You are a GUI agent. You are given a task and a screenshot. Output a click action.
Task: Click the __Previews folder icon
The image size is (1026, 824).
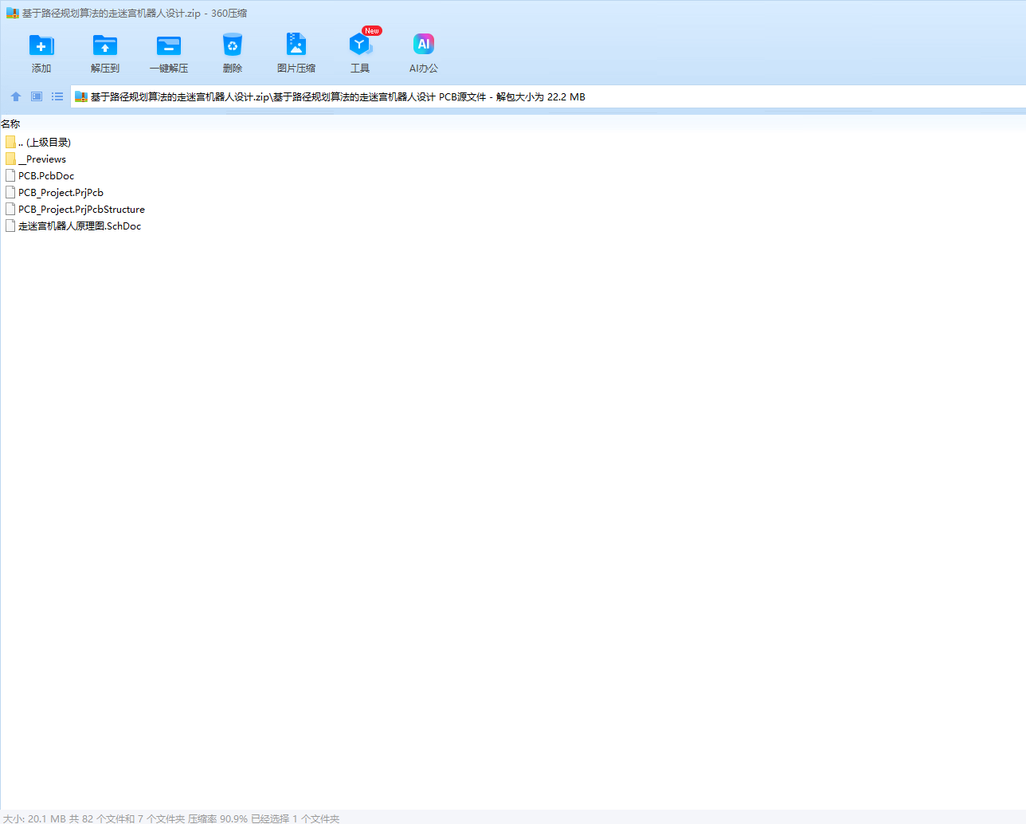point(10,159)
